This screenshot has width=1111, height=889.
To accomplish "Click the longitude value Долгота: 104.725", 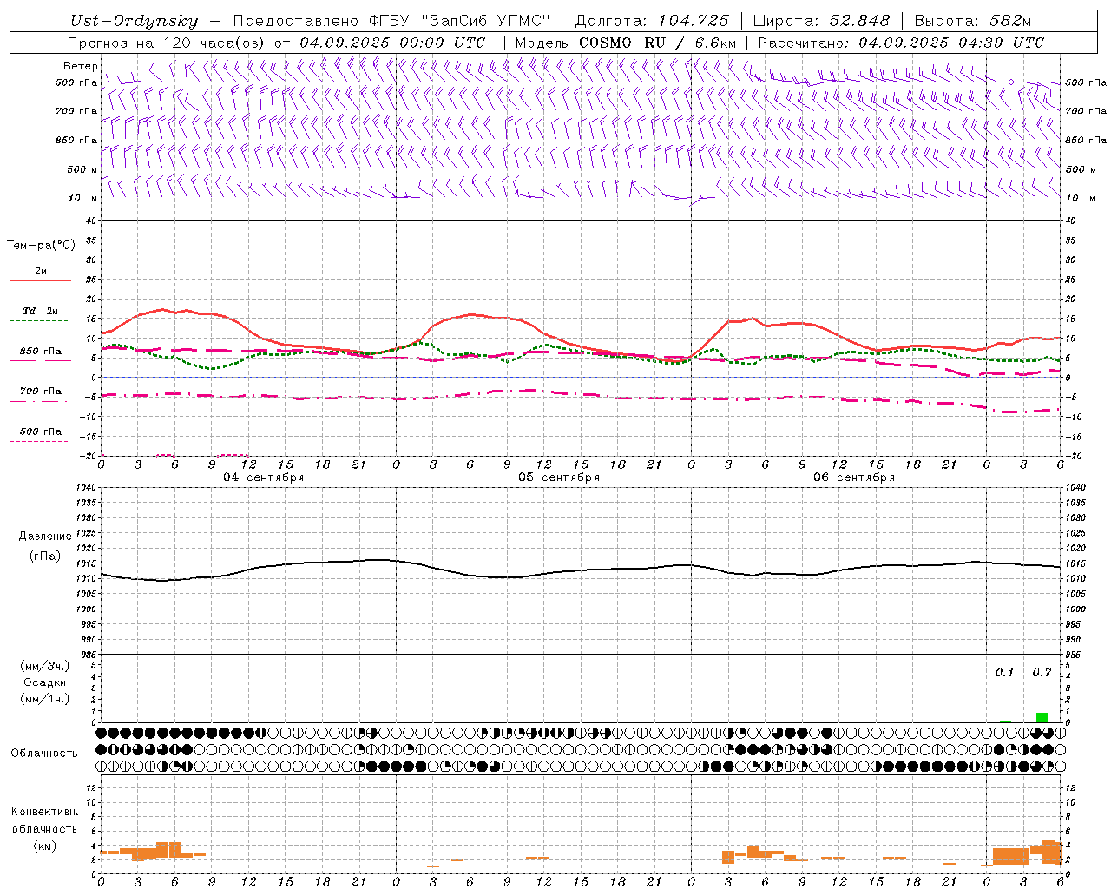I will 652,21.
